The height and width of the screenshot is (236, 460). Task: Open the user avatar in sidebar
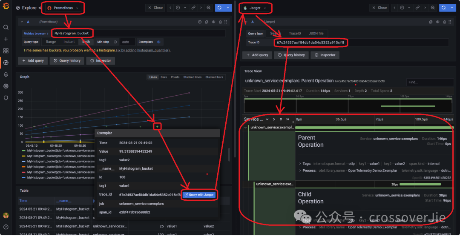(6, 216)
